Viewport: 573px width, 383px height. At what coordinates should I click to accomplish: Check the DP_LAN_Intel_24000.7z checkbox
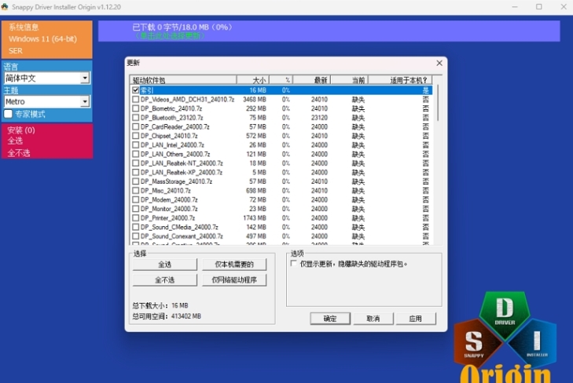point(135,145)
